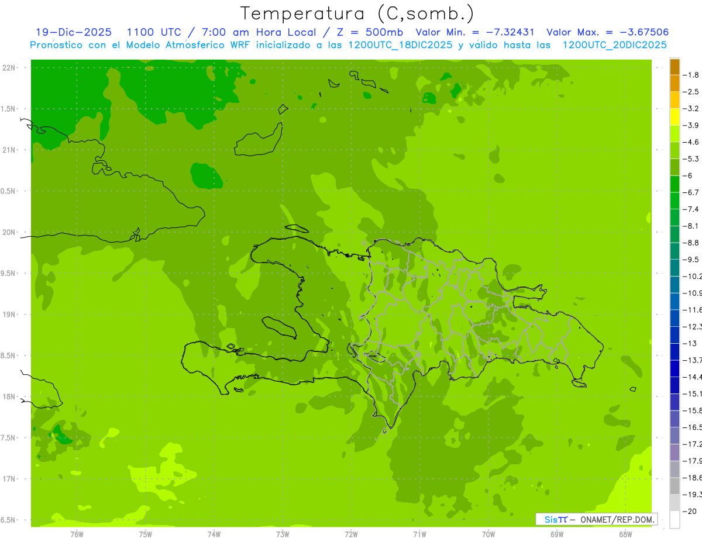The width and height of the screenshot is (702, 542).
Task: Click the 68W longitude label
Action: tap(625, 534)
